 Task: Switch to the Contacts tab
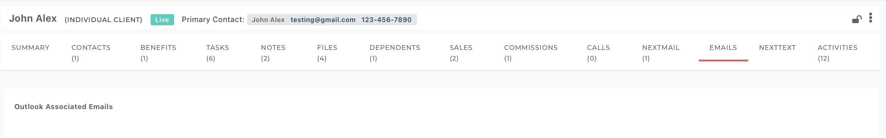click(x=91, y=53)
